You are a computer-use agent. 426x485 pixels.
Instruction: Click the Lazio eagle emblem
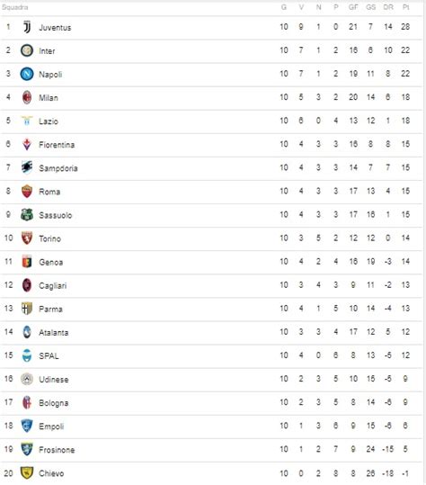pyautogui.click(x=27, y=121)
